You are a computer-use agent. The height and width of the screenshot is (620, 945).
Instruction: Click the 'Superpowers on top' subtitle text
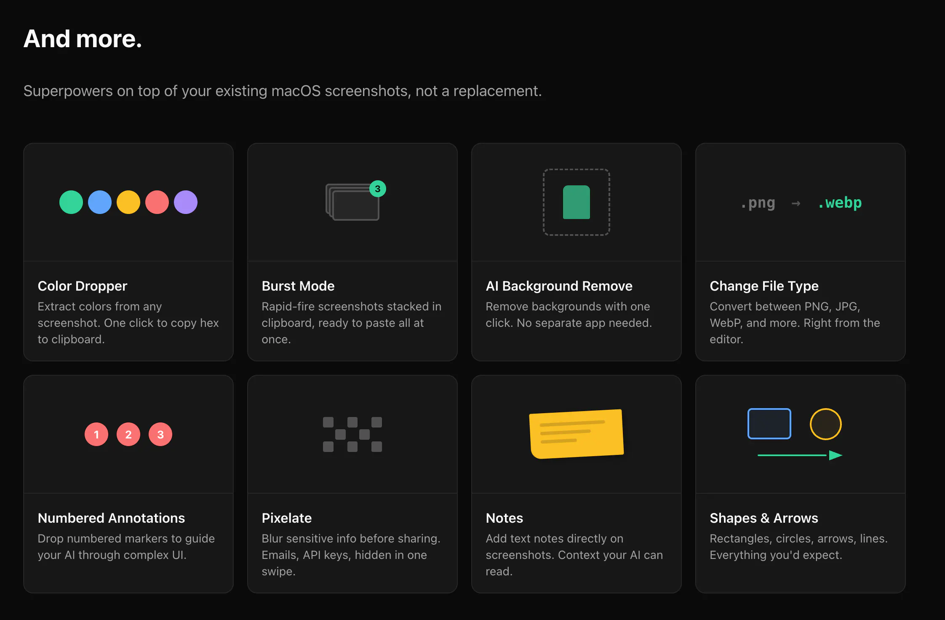tap(283, 91)
